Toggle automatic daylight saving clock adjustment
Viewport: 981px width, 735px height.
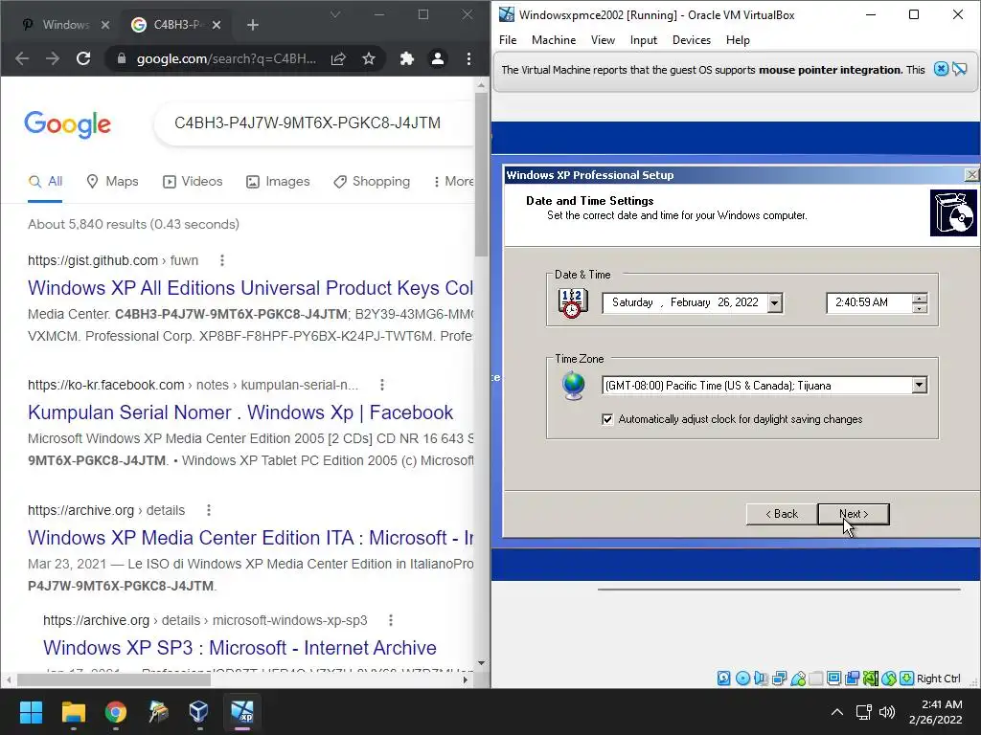pos(607,419)
